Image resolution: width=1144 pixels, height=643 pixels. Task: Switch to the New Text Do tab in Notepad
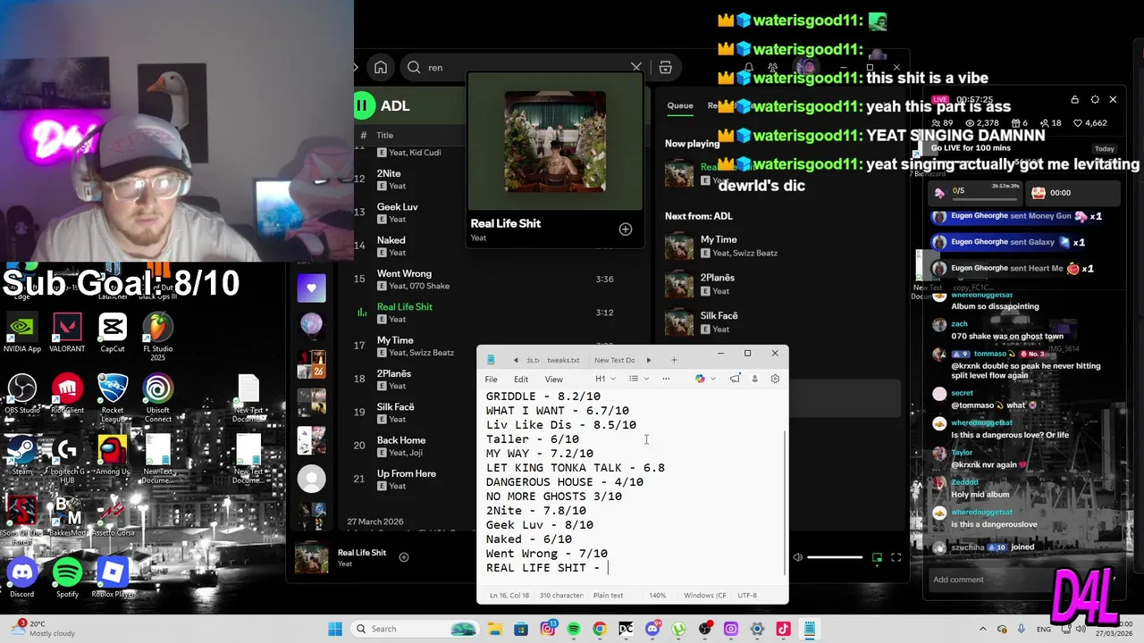coord(614,360)
